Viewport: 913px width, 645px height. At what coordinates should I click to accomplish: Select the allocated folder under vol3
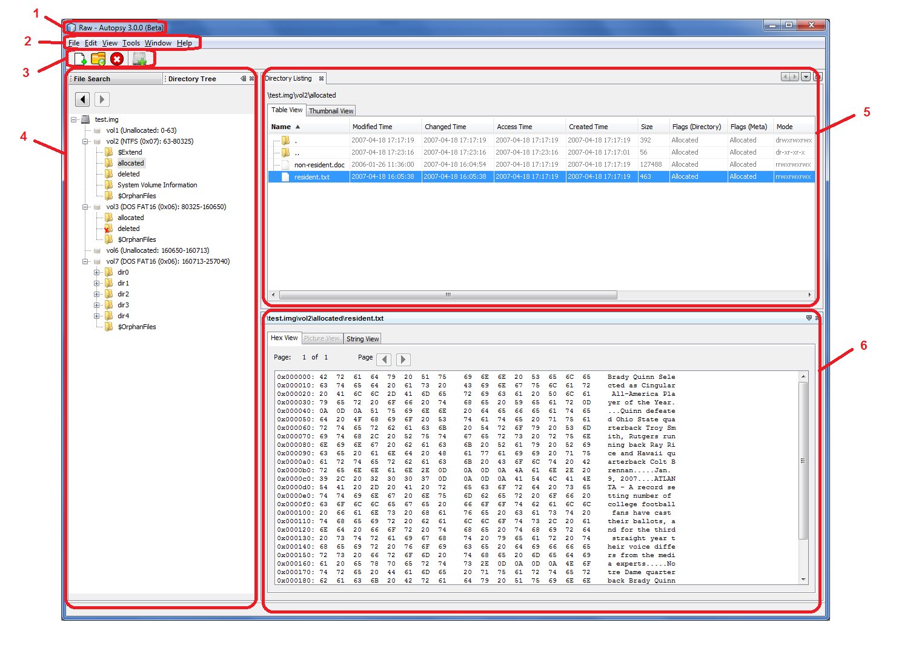pos(131,218)
